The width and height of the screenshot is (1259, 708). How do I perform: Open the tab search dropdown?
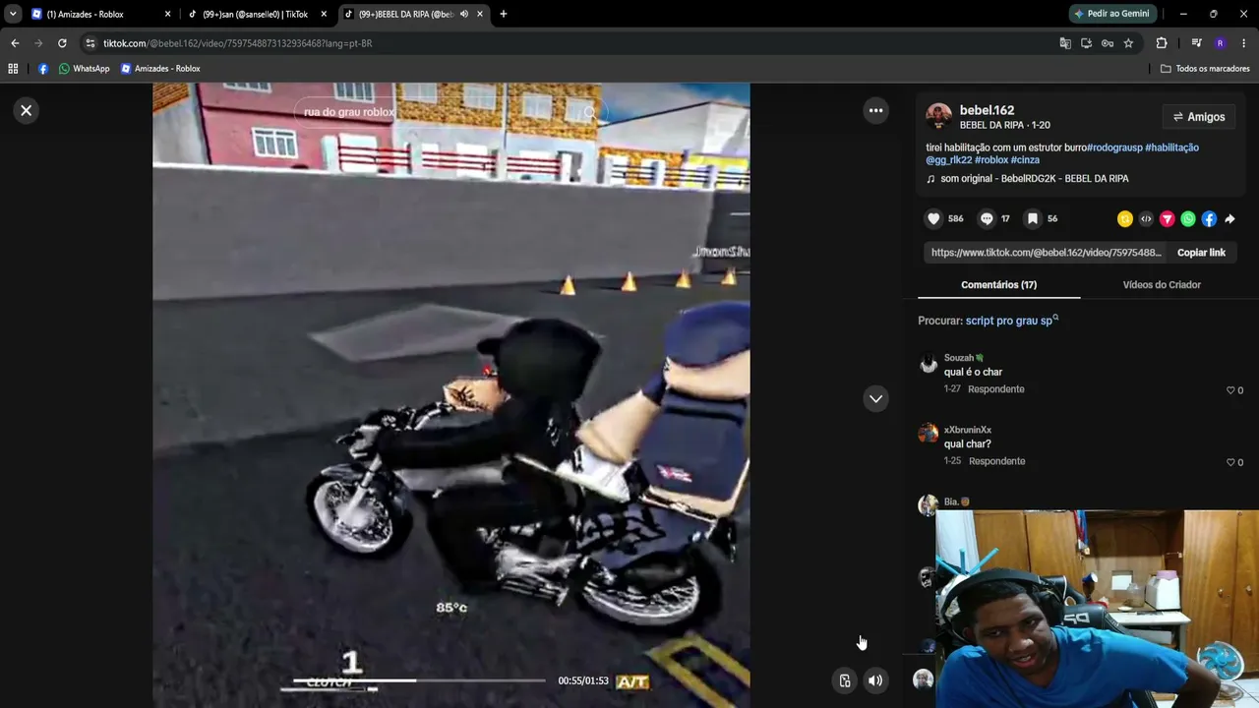click(13, 15)
